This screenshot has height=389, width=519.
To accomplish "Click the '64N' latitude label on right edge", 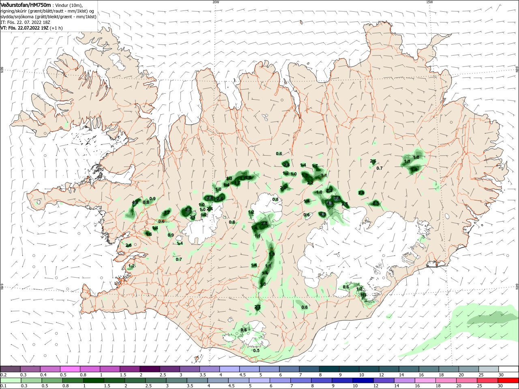I will click(517, 286).
